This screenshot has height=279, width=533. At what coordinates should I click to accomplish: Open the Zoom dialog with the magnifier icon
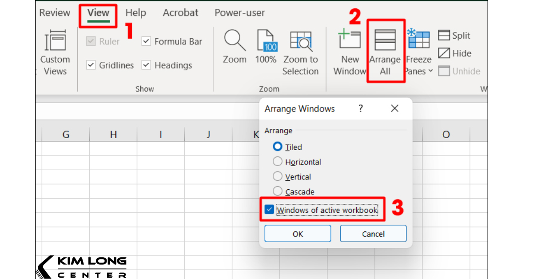click(x=235, y=49)
